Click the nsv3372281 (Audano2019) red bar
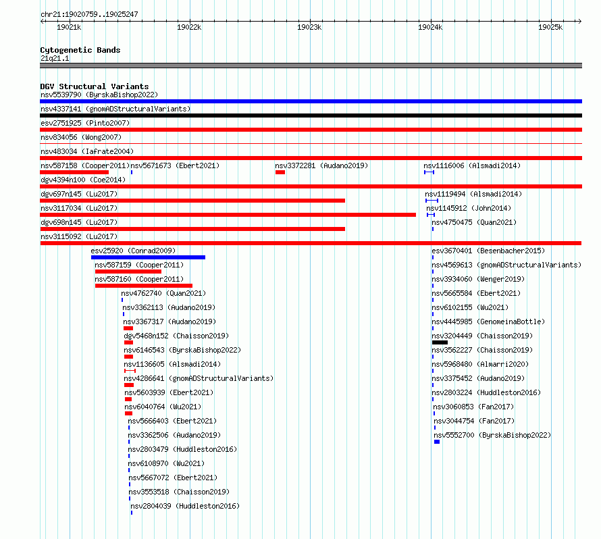 (280, 172)
